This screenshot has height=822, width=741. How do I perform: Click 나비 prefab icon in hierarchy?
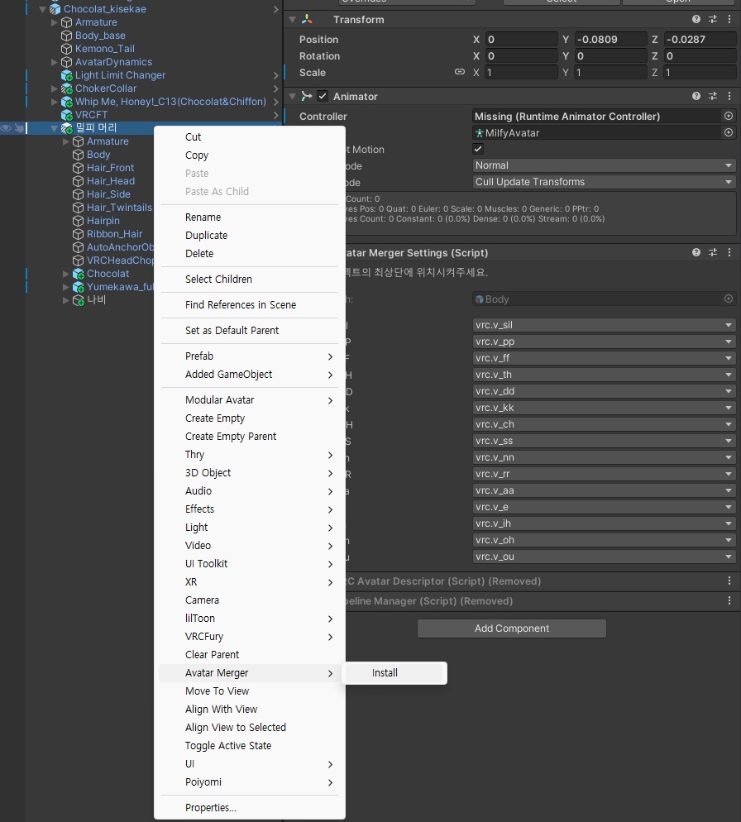(78, 300)
